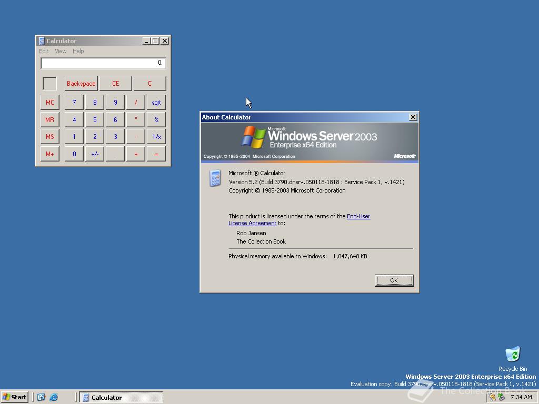Click the divide (/) key
This screenshot has width=539, height=404.
[136, 103]
